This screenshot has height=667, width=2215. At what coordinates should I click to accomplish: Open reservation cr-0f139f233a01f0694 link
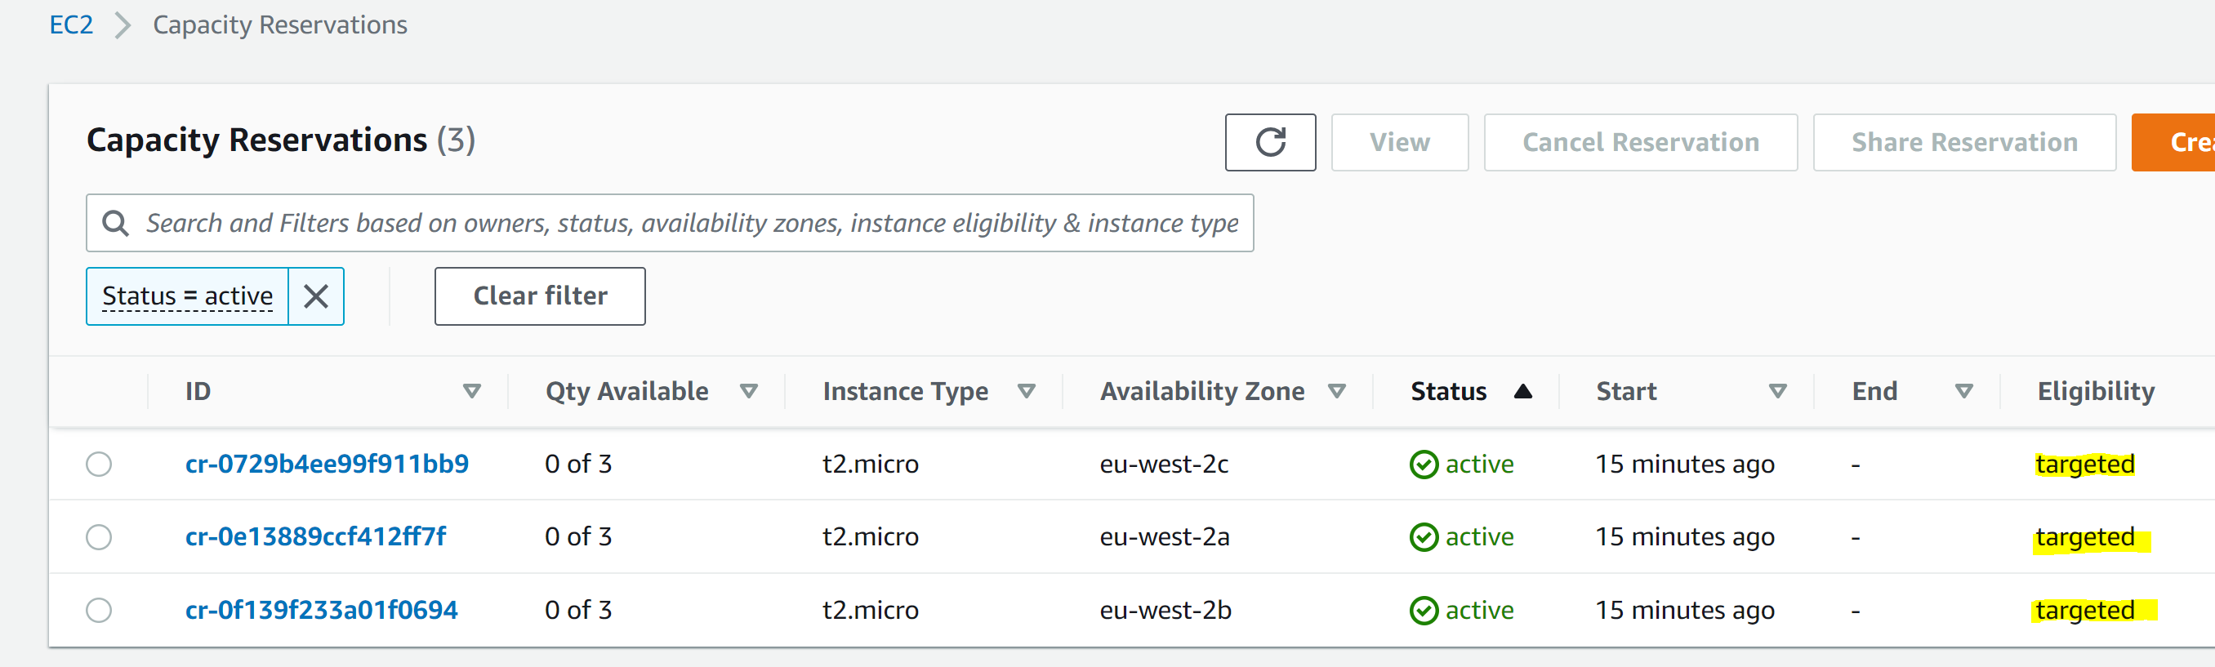point(322,611)
